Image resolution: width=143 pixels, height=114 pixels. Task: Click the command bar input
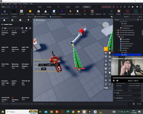pos(64,104)
